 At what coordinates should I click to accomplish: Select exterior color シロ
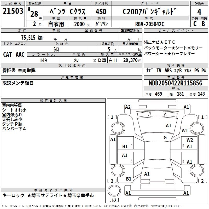point(56,49)
